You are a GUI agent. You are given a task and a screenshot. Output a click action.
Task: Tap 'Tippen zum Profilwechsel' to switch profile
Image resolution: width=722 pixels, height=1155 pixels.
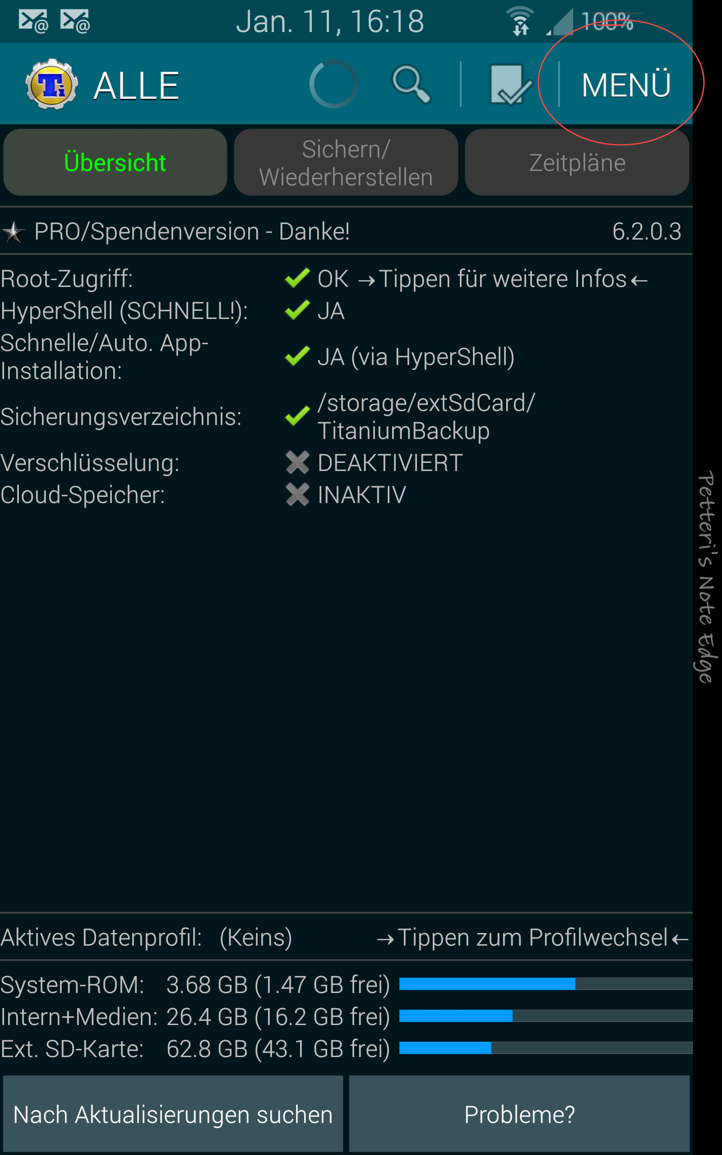point(532,938)
